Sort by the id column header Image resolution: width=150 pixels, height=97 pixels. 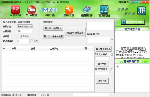point(6,49)
